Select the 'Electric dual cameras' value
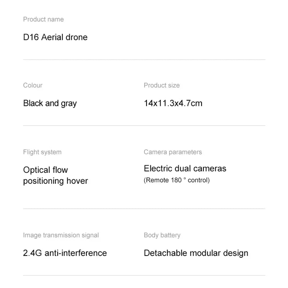Image resolution: width=288 pixels, height=288 pixels. pos(185,168)
